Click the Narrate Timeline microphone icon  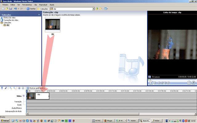point(6,88)
